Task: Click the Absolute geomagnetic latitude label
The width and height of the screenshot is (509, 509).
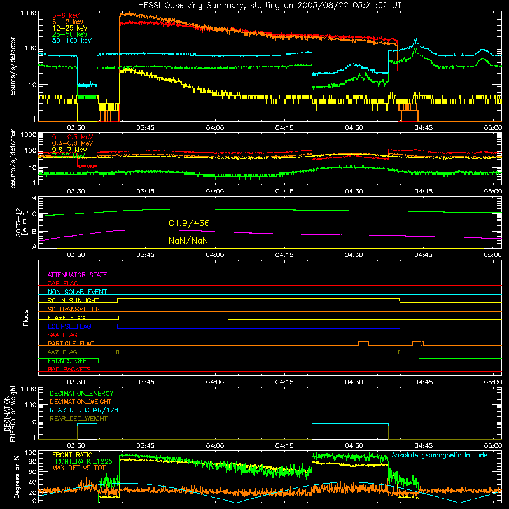Action: coord(440,455)
